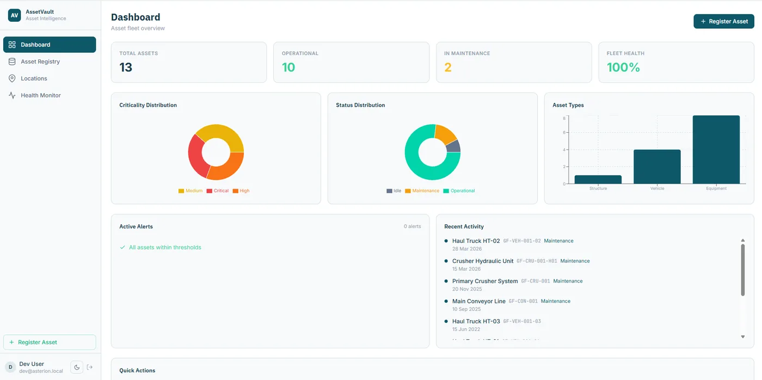Screen dimensions: 762x380
Task: Click the Locations pin icon
Action: coord(12,78)
